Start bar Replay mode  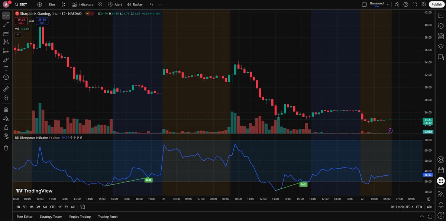(135, 4)
